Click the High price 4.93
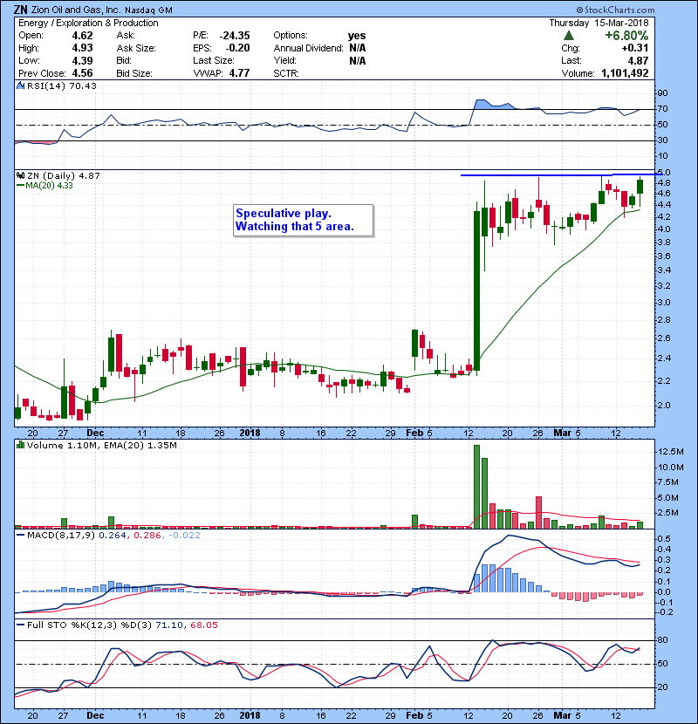The image size is (698, 724). (82, 48)
